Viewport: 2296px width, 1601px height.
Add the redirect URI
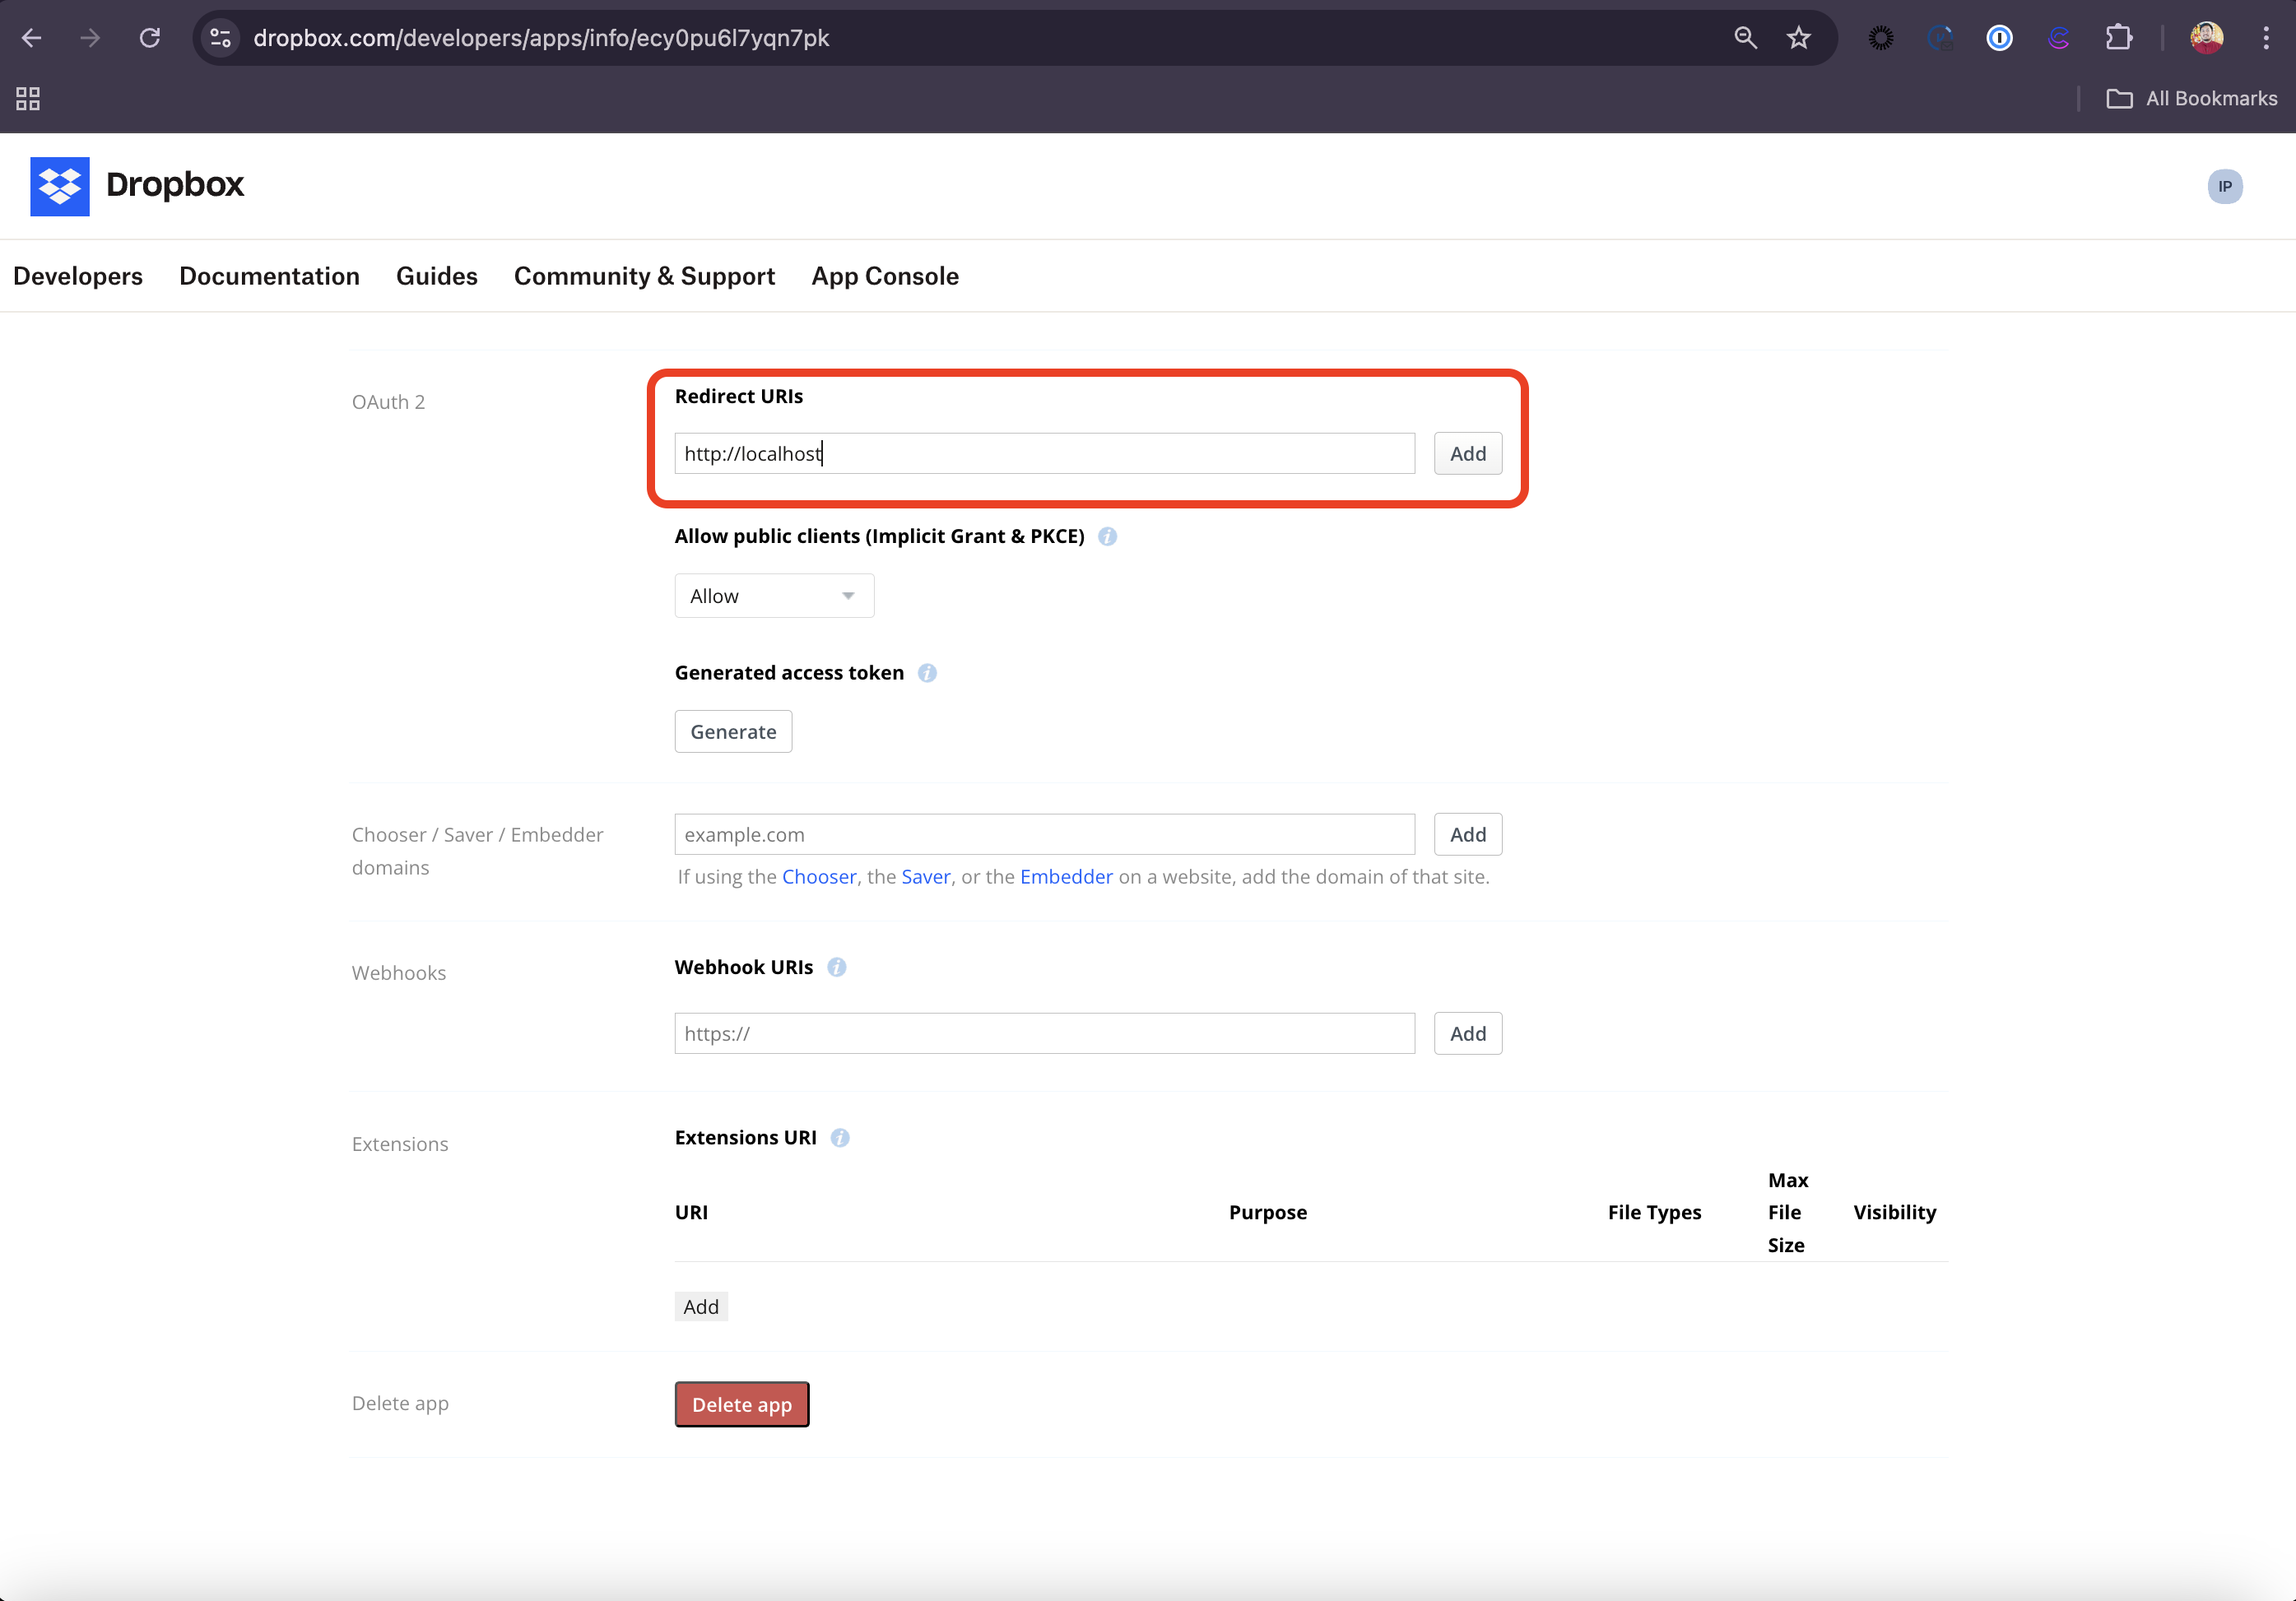click(x=1467, y=453)
